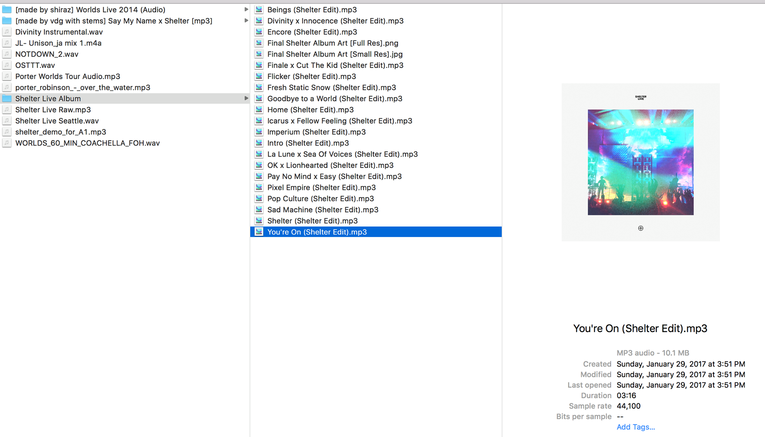Click the You're On mp3 file icon
765x437 pixels.
[259, 232]
